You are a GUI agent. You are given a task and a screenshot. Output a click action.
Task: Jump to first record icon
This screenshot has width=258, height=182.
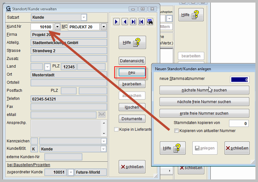click(141, 22)
